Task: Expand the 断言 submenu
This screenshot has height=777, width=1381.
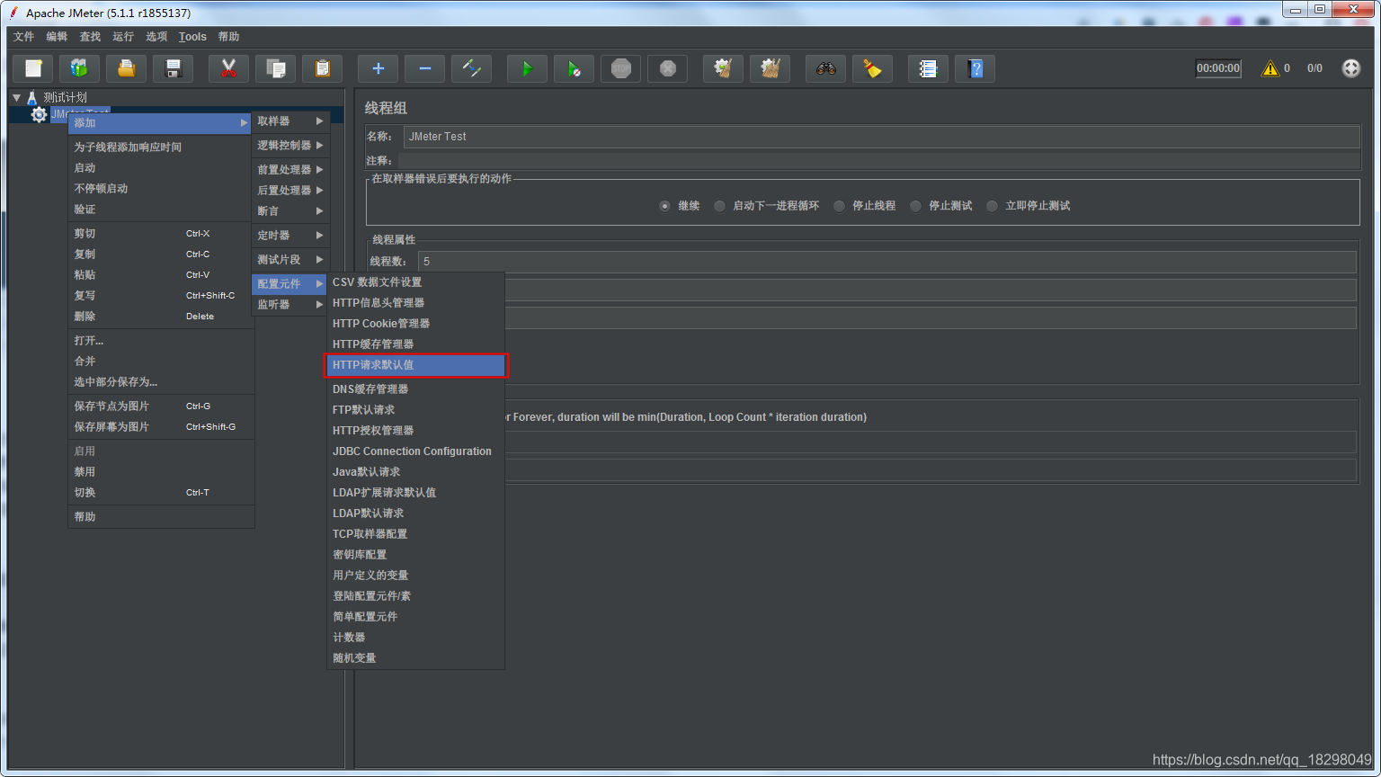Action: 290,211
